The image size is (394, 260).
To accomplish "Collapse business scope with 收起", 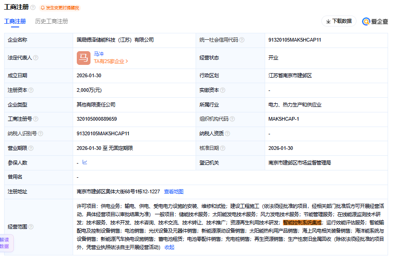I will [x=170, y=248].
